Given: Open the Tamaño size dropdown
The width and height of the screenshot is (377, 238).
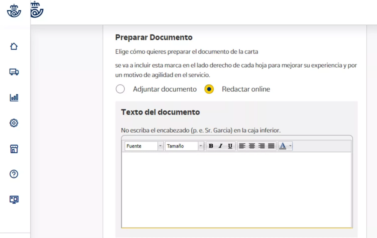Looking at the screenshot, I should pyautogui.click(x=185, y=146).
